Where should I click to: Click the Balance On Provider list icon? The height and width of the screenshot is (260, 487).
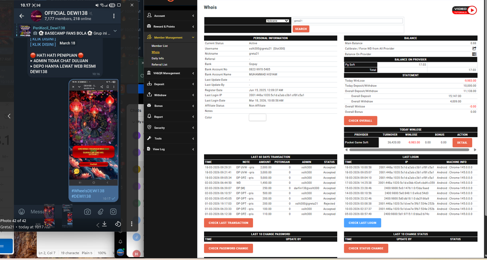pyautogui.click(x=474, y=54)
